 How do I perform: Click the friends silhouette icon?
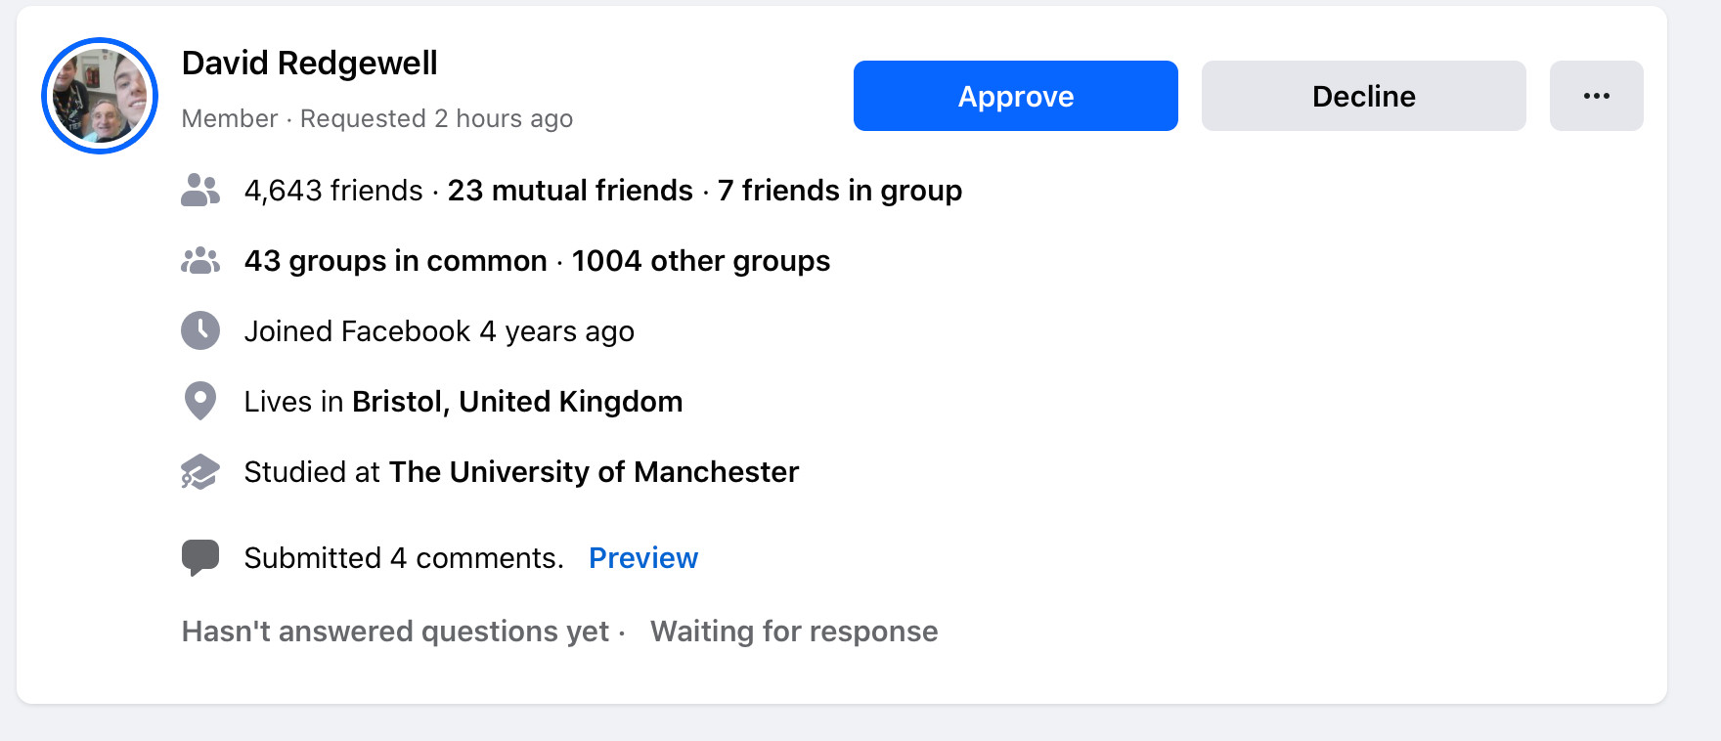coord(200,190)
